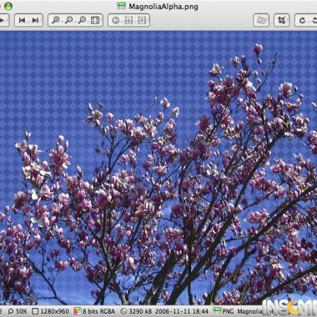
Task: Click the green window zoom button
Action: [x=8, y=6]
